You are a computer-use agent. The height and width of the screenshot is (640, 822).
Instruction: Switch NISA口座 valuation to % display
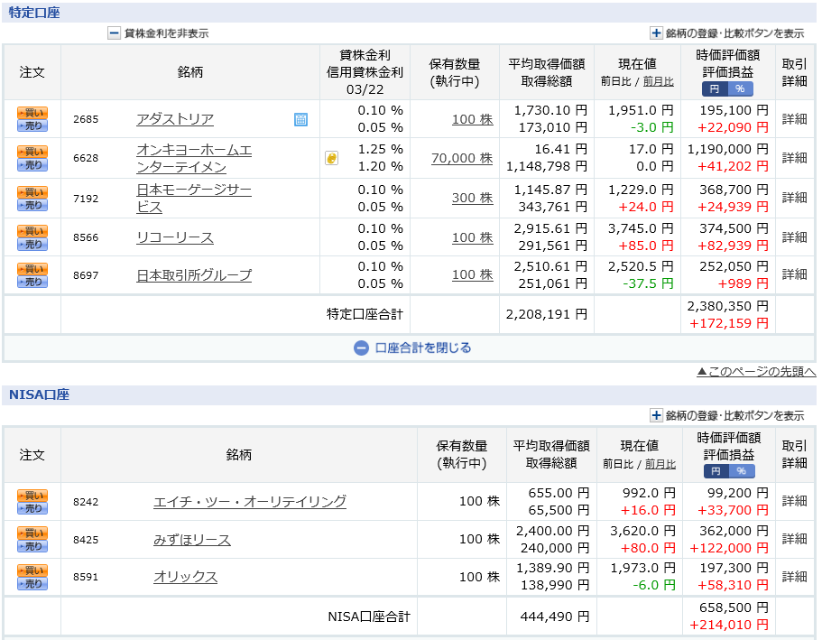coord(742,471)
